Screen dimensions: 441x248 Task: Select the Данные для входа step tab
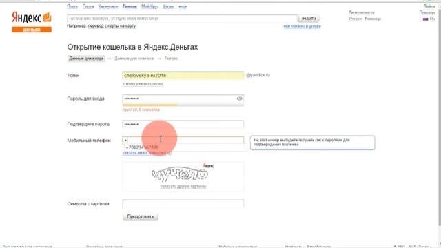pos(86,59)
